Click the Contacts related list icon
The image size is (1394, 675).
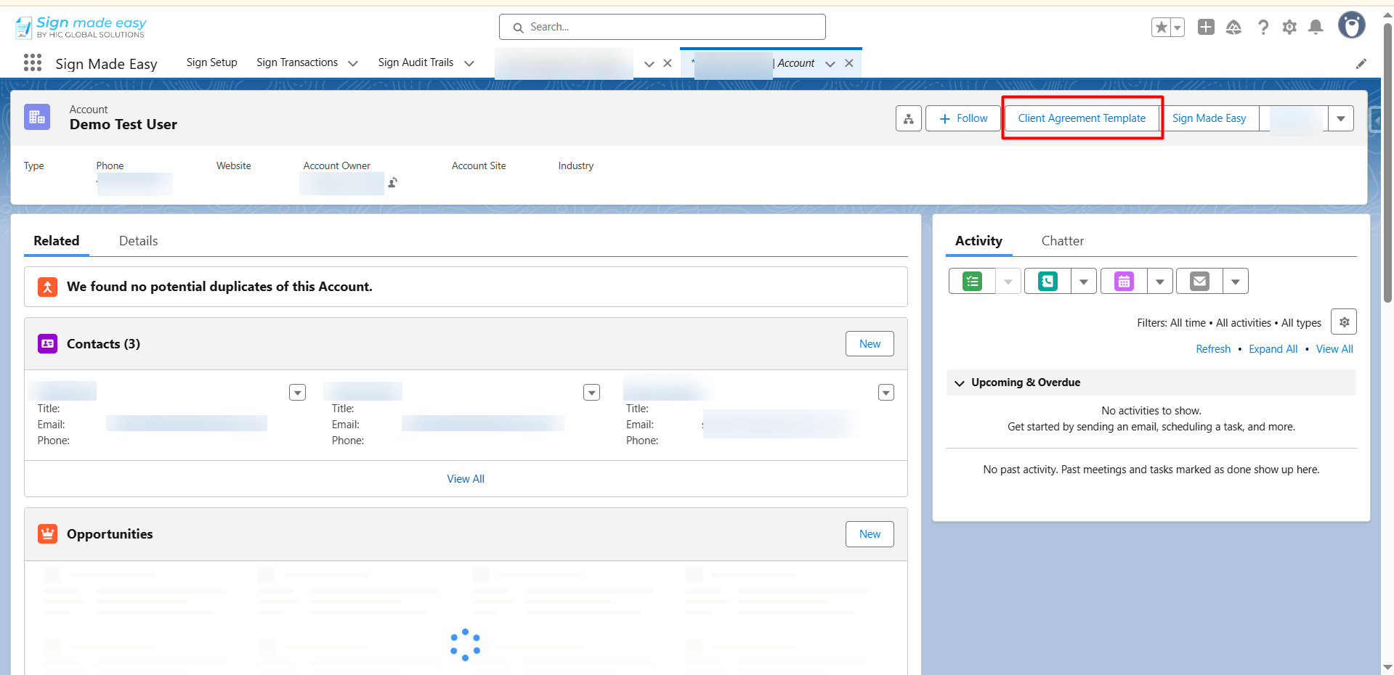pos(47,344)
